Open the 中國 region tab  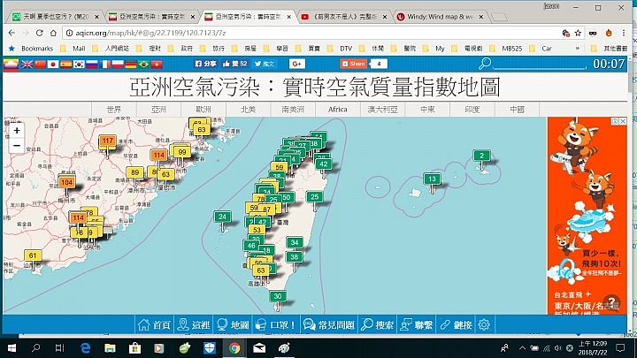pyautogui.click(x=517, y=110)
